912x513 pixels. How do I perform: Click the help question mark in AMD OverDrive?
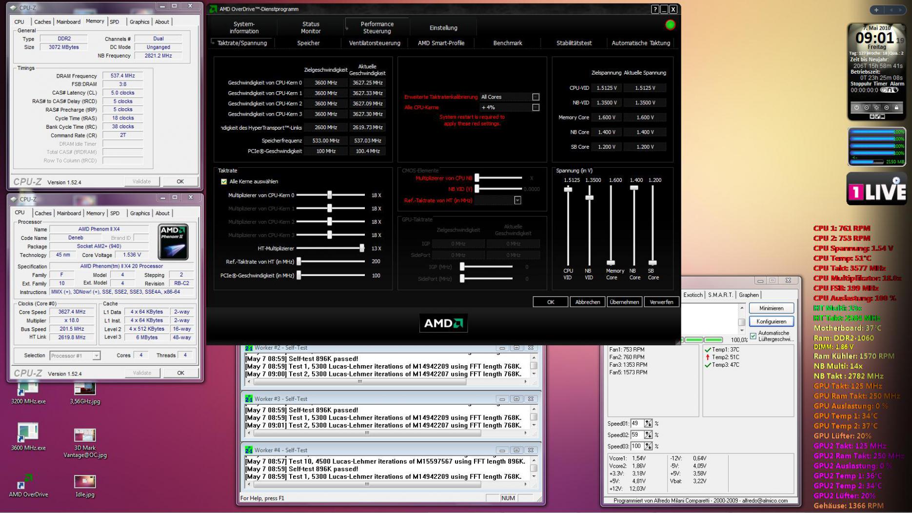coord(655,9)
